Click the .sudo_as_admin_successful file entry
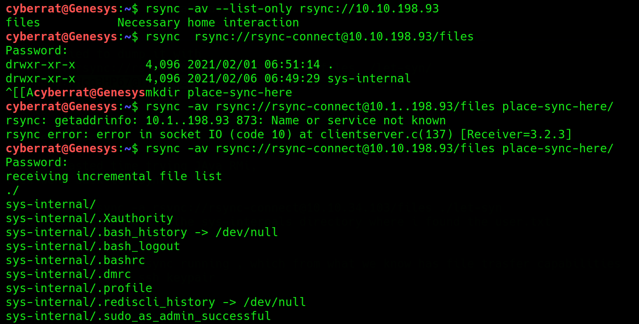639x324 pixels. coord(138,316)
